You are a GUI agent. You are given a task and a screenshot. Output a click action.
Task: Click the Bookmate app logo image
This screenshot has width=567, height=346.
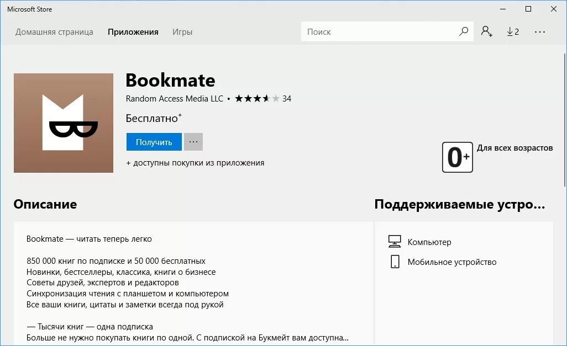64,123
